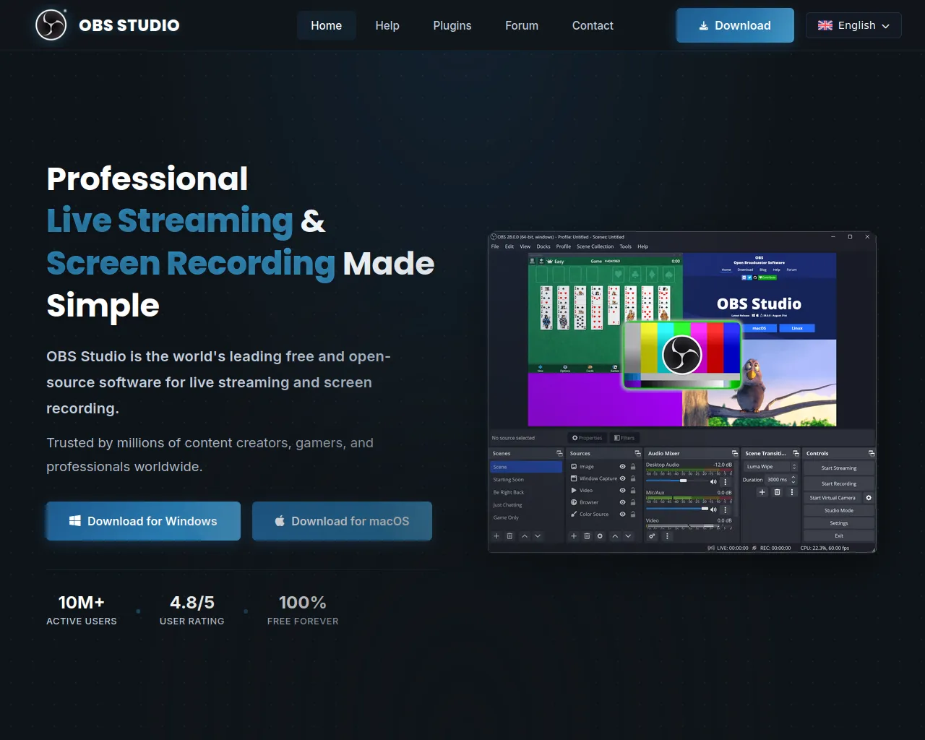Image resolution: width=925 pixels, height=740 pixels.
Task: Mute Desktop Audio with its speaker icon
Action: point(713,482)
